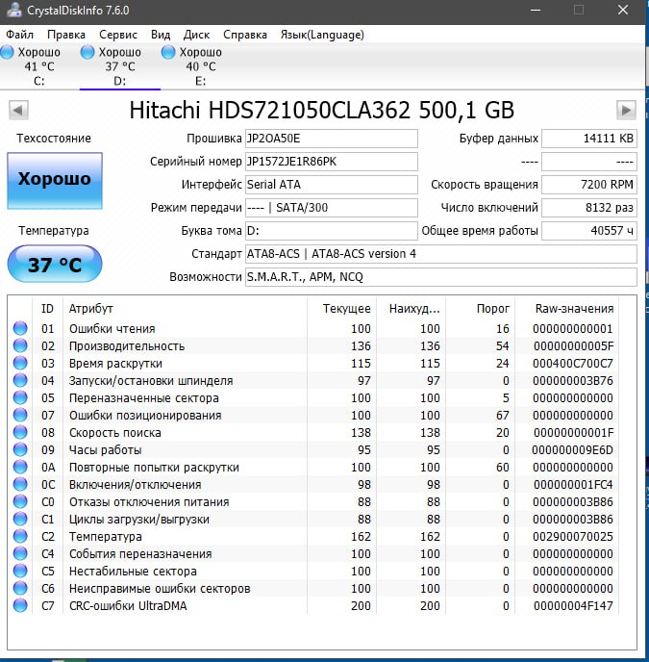649x662 pixels.
Task: Click the CrystalDiskInfo title bar app icon
Action: 14,11
